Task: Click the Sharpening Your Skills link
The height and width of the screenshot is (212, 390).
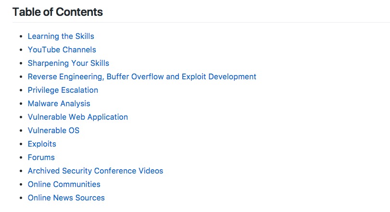Action: 68,63
